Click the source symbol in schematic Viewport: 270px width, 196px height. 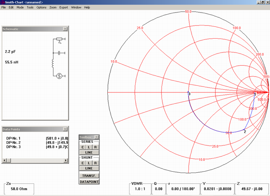(x=59, y=76)
